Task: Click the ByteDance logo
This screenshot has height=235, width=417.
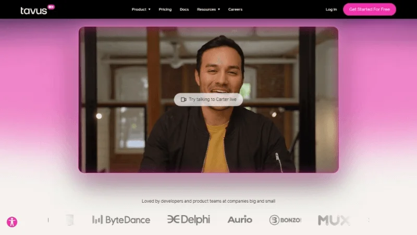Action: pyautogui.click(x=121, y=220)
